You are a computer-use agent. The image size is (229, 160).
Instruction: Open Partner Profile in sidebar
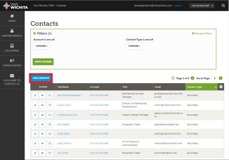[x=12, y=33]
